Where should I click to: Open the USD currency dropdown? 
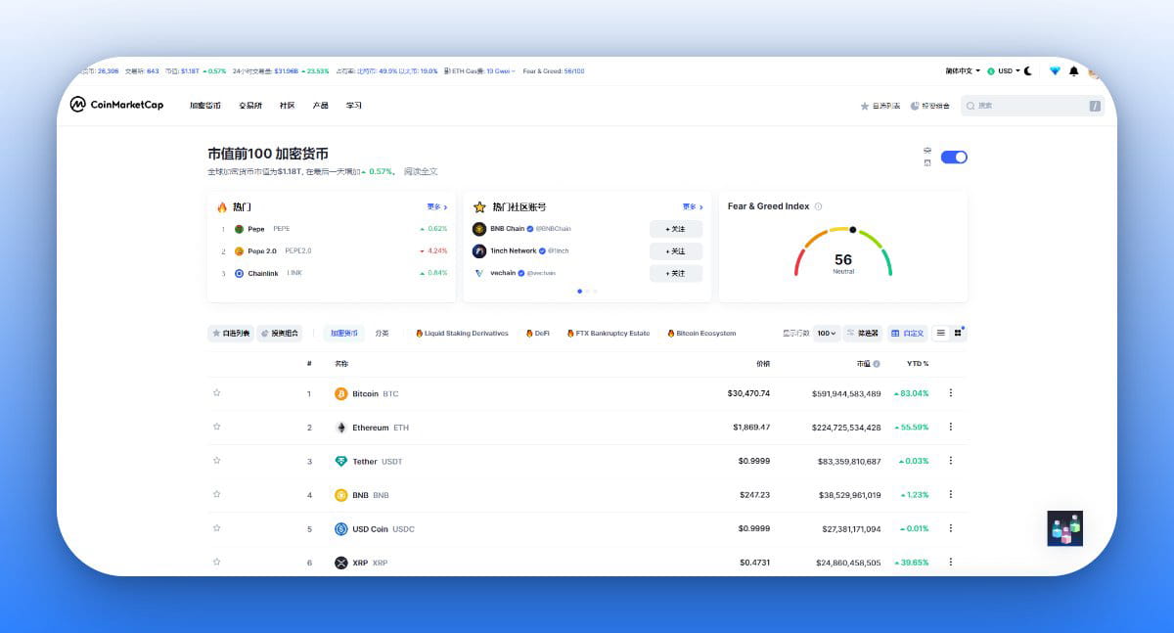coord(1004,71)
